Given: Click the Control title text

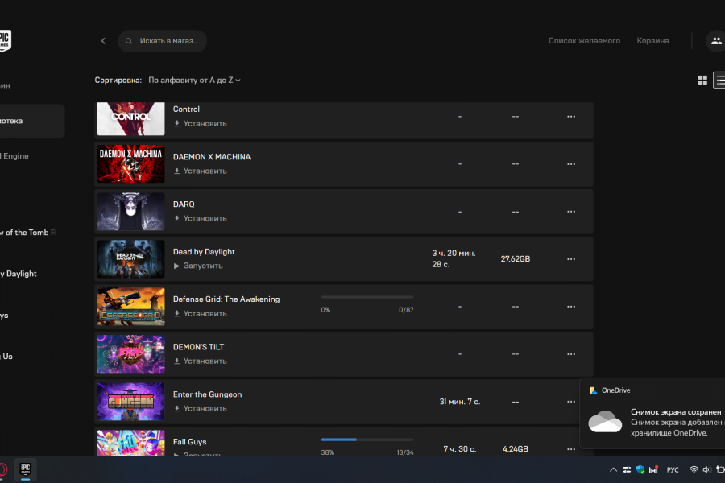Looking at the screenshot, I should (186, 109).
